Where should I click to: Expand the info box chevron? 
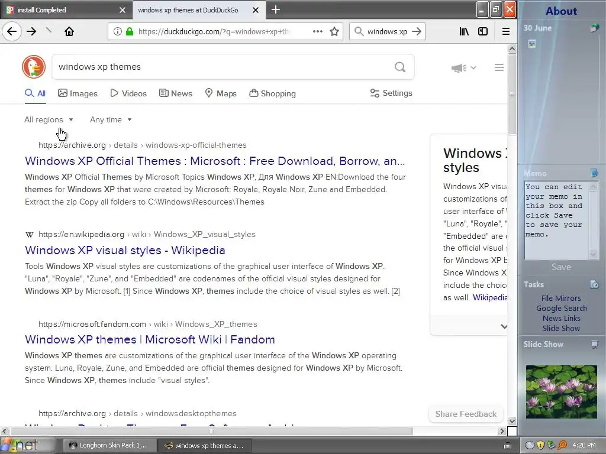[x=504, y=326]
